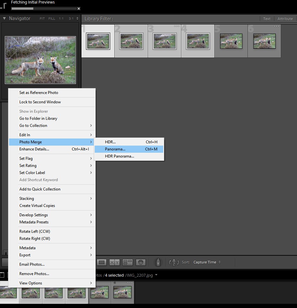Viewport: 297px width, 308px height.
Task: Choose Remove Photos from context menu
Action: click(x=52, y=274)
